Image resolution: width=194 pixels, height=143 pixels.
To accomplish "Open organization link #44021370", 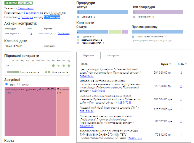I will pyautogui.click(x=135, y=138).
